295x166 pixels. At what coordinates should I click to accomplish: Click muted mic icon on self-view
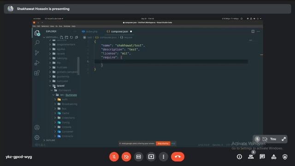257,139
